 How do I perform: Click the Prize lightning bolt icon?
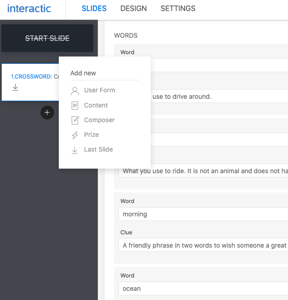coord(75,135)
